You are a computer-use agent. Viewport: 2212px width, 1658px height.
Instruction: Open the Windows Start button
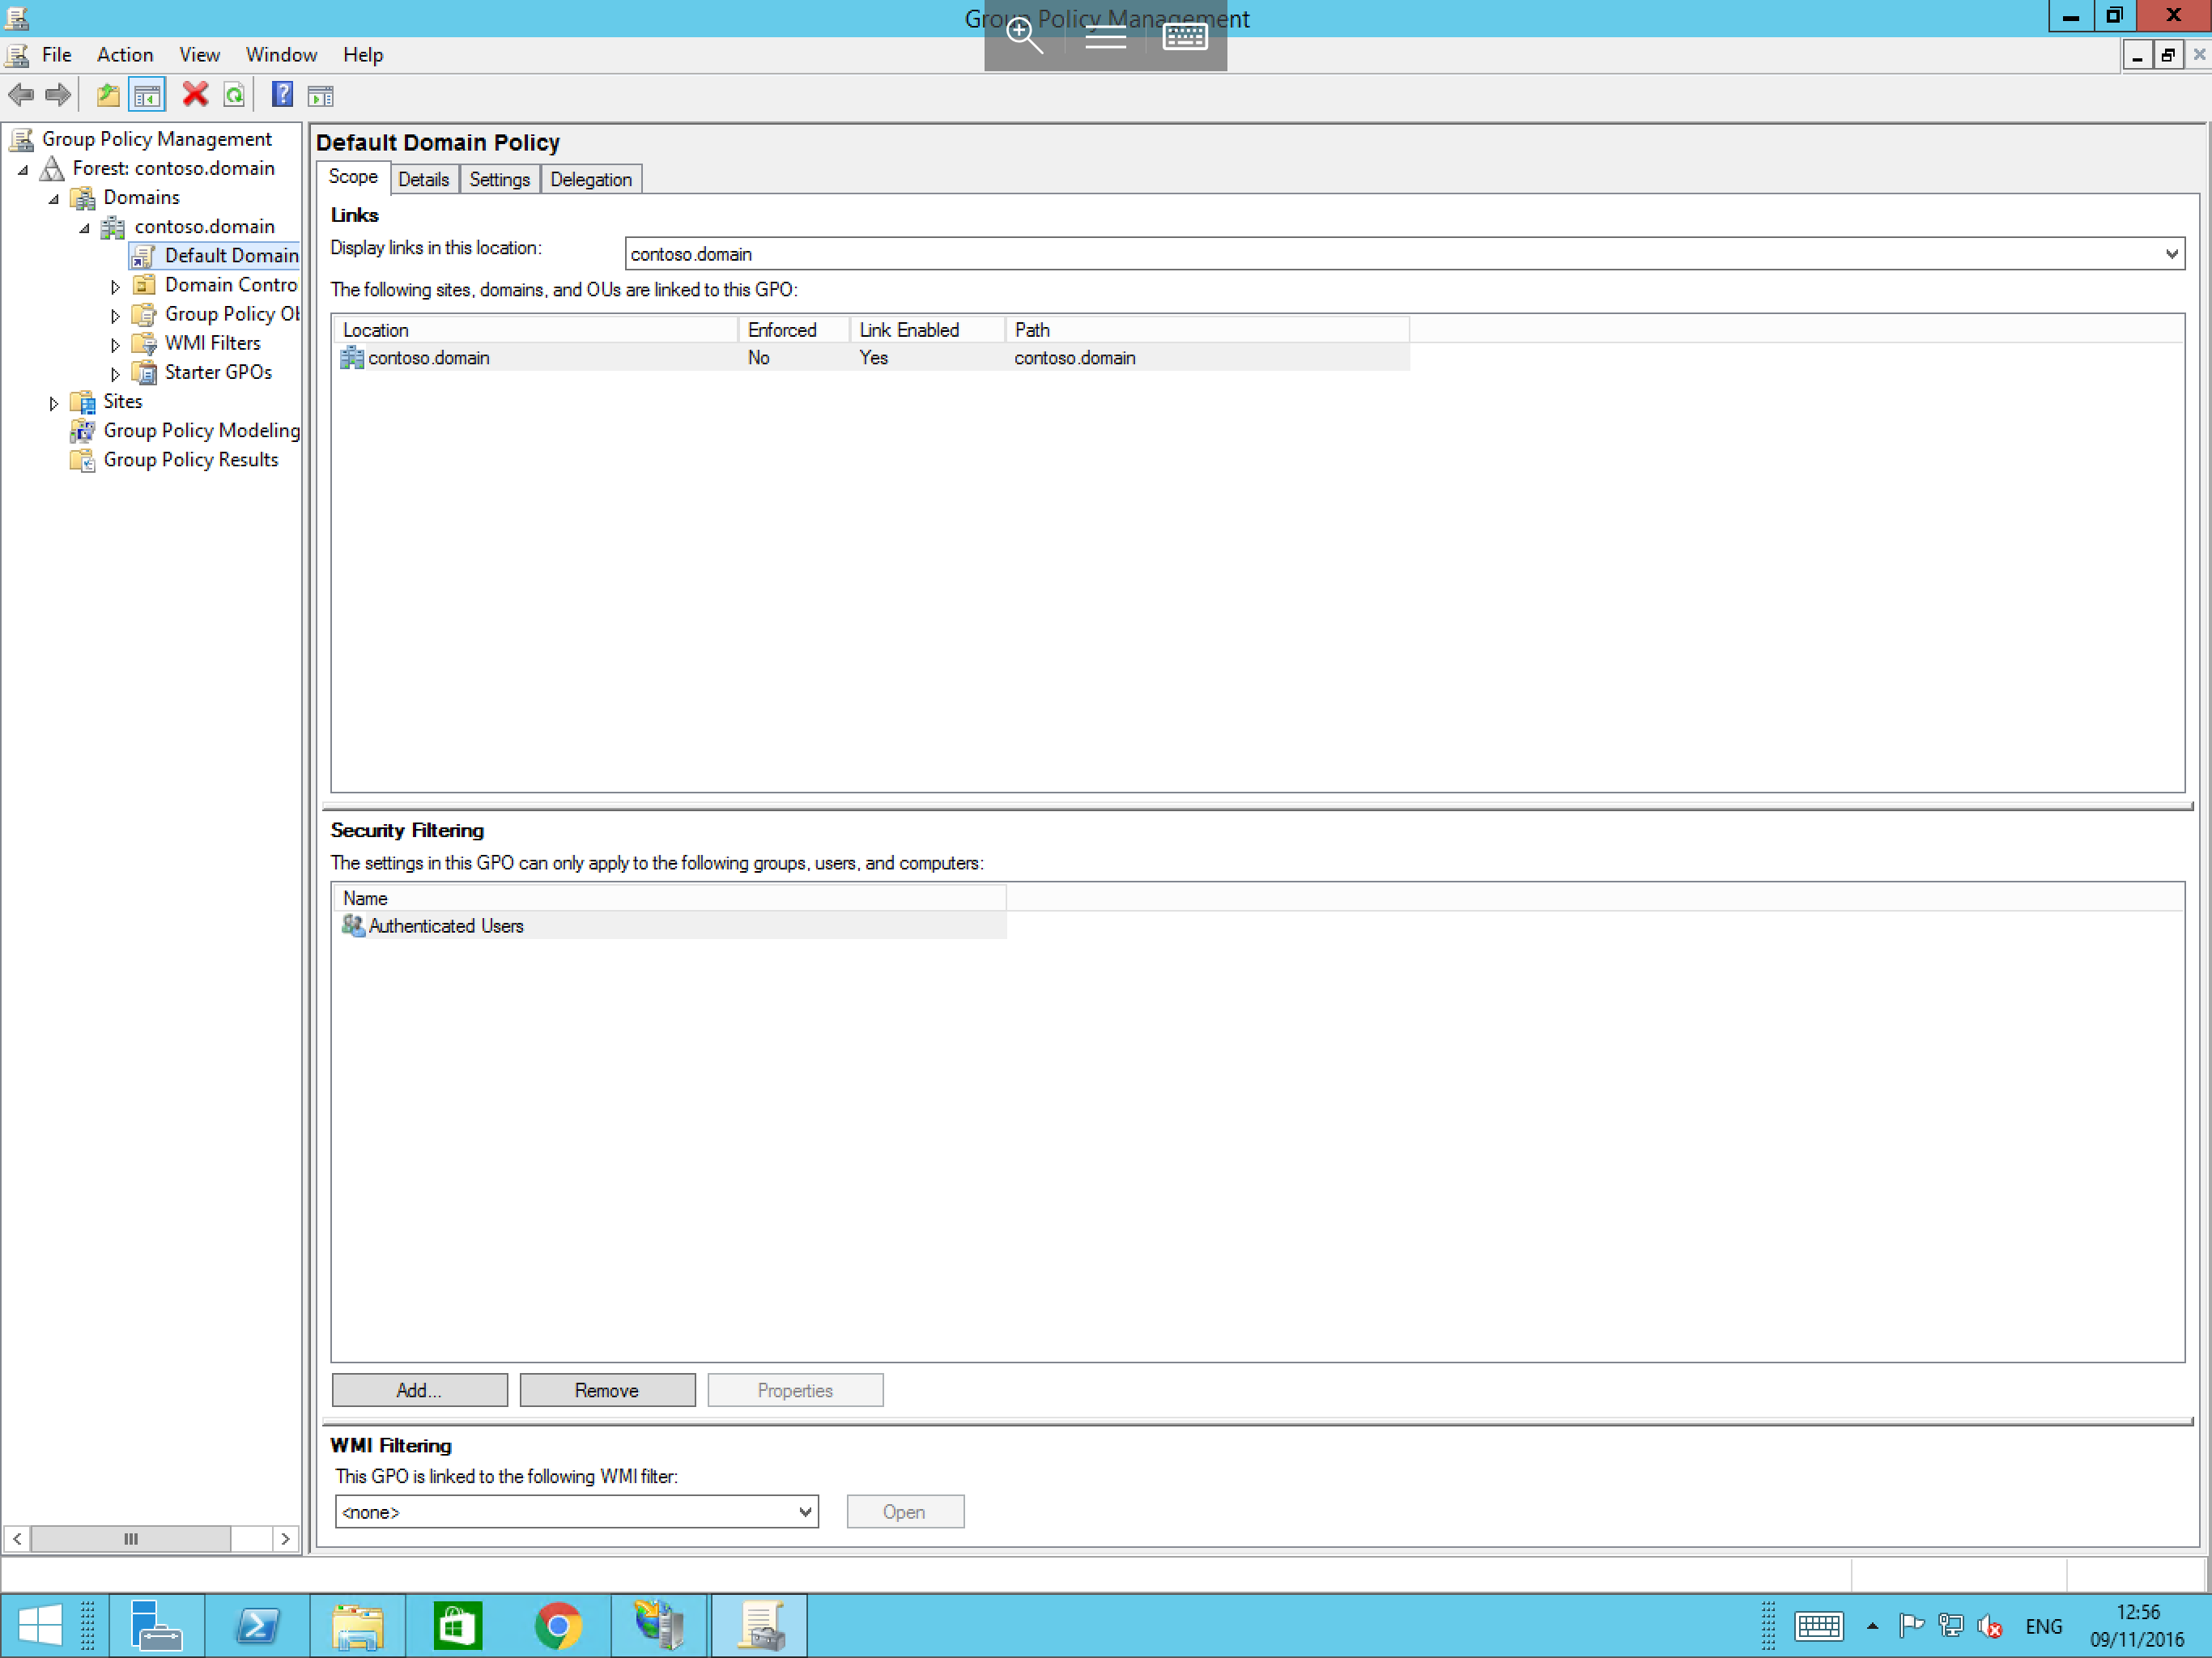pos(40,1625)
